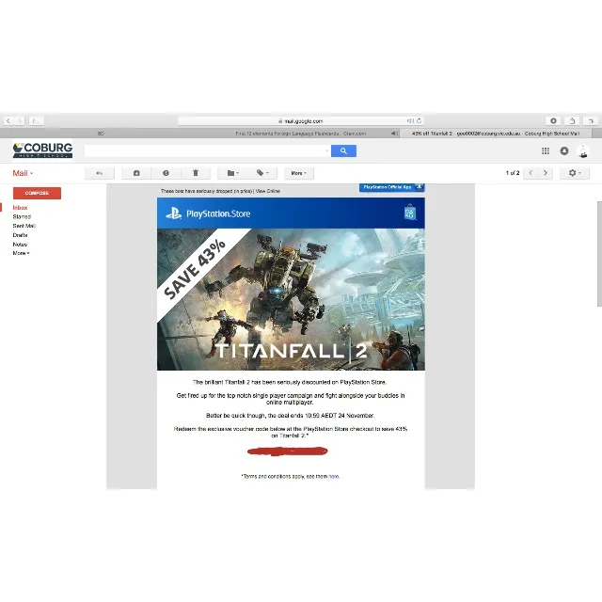Click the PlayStation.Store logo

208,214
